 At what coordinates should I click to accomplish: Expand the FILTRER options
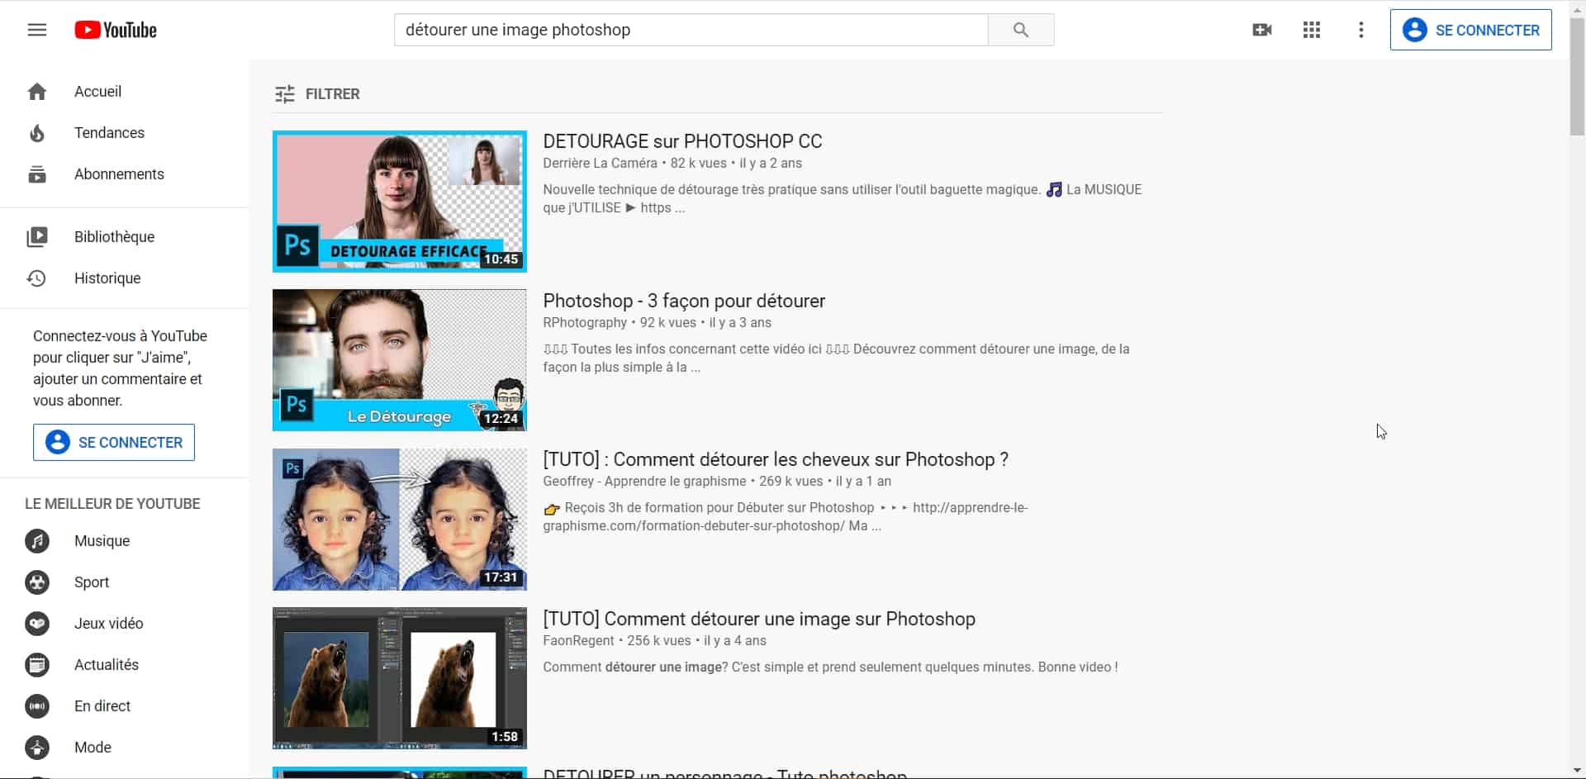point(317,94)
